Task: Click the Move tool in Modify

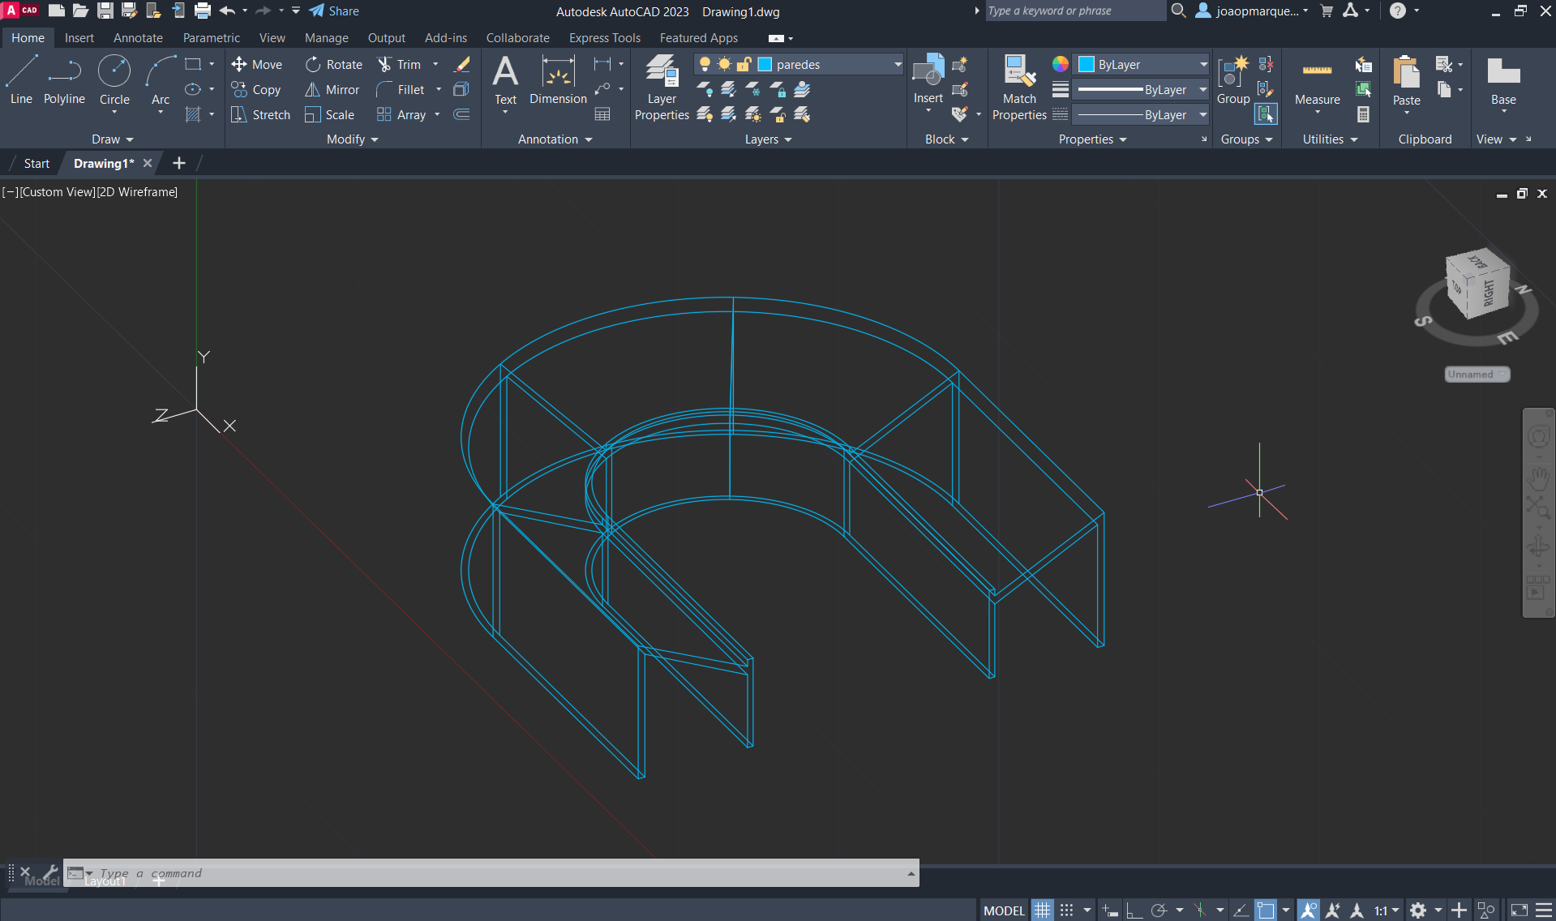Action: click(257, 64)
